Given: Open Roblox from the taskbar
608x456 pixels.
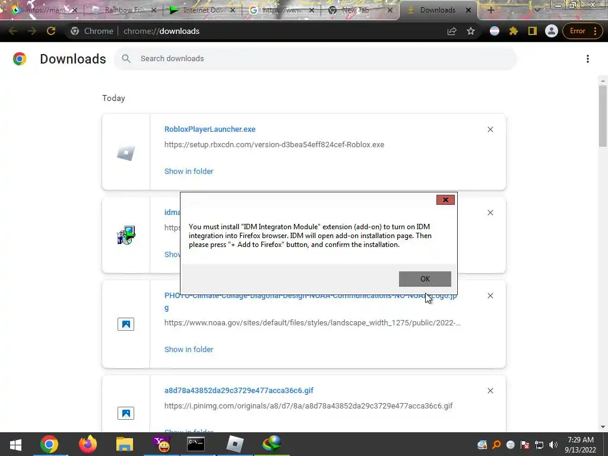Looking at the screenshot, I should click(x=235, y=444).
